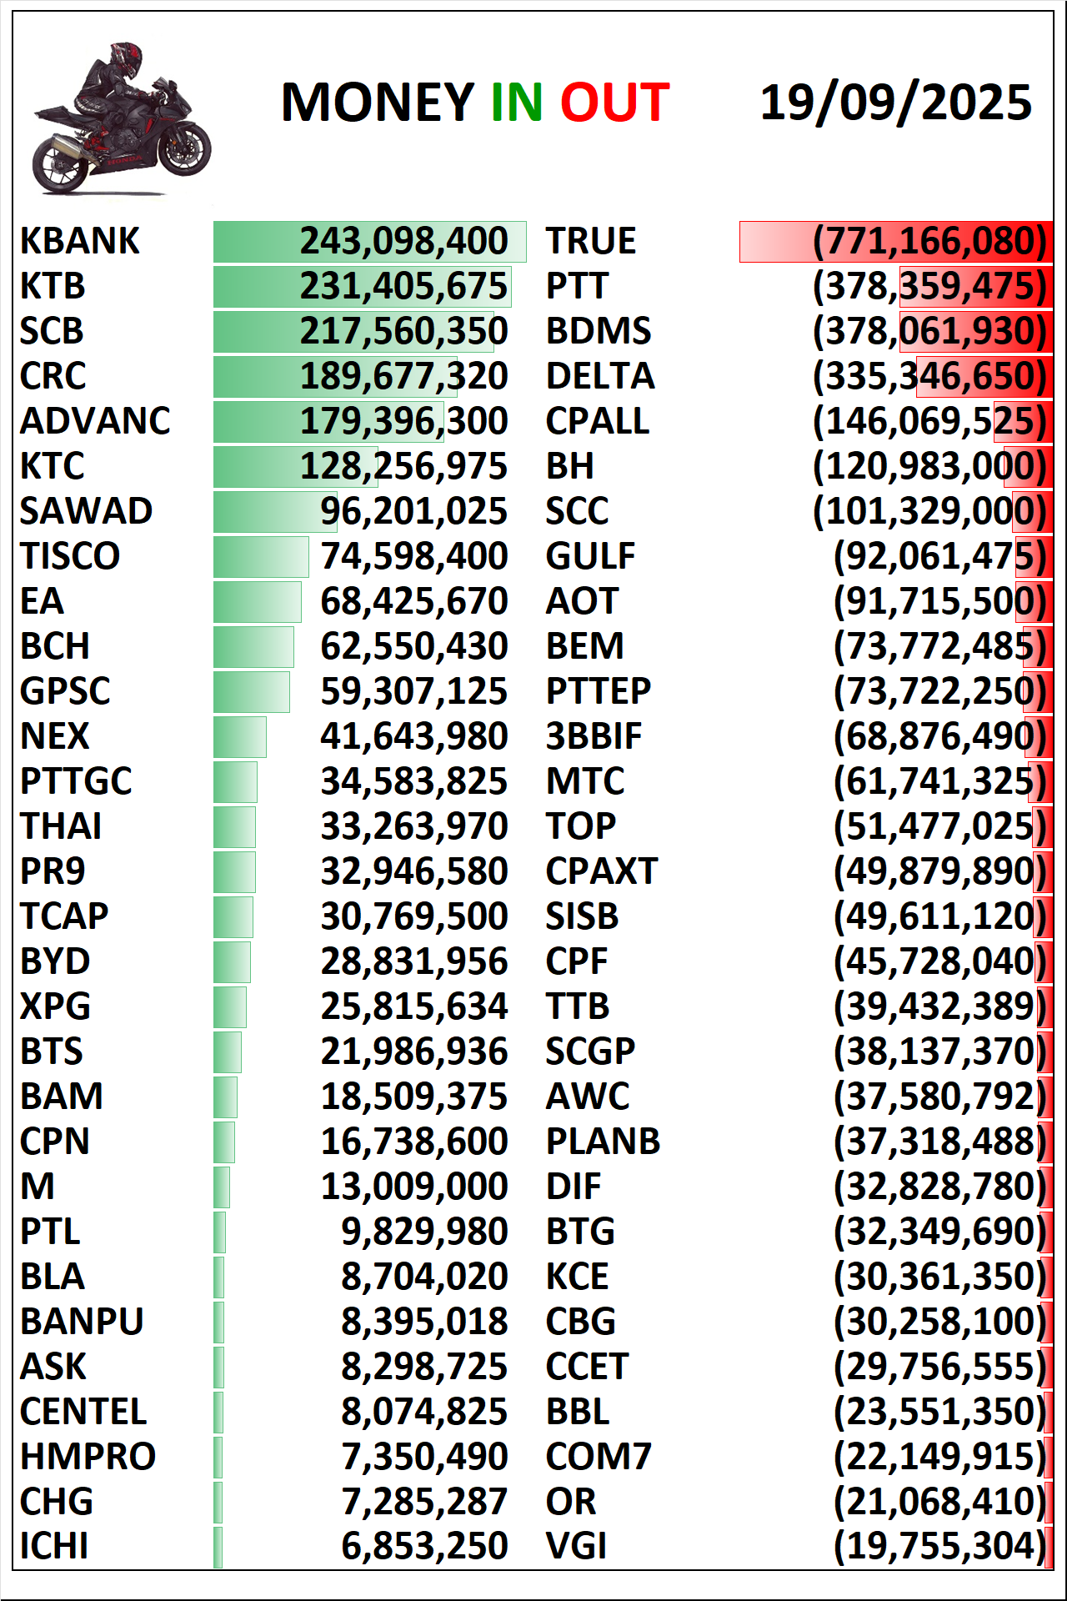1067x1601 pixels.
Task: Select the COM7 ticker label
Action: [x=599, y=1457]
